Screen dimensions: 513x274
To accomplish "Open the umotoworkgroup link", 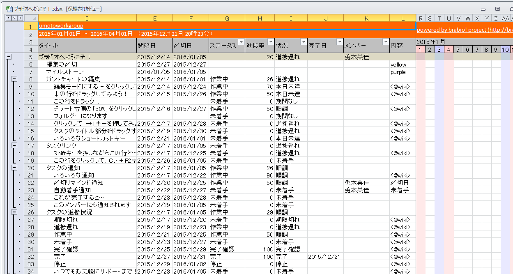I will coord(61,26).
